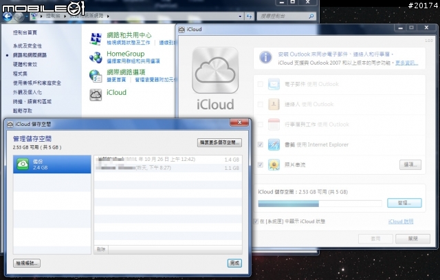This screenshot has height=280, width=440.
Task: Click the Control Panel address bar network icon
Action: click(34, 16)
